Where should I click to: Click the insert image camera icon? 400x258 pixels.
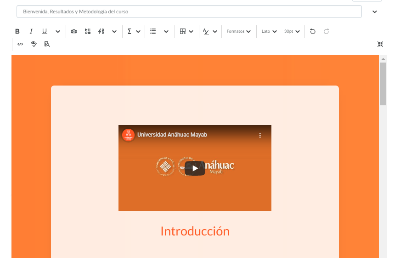coord(74,31)
